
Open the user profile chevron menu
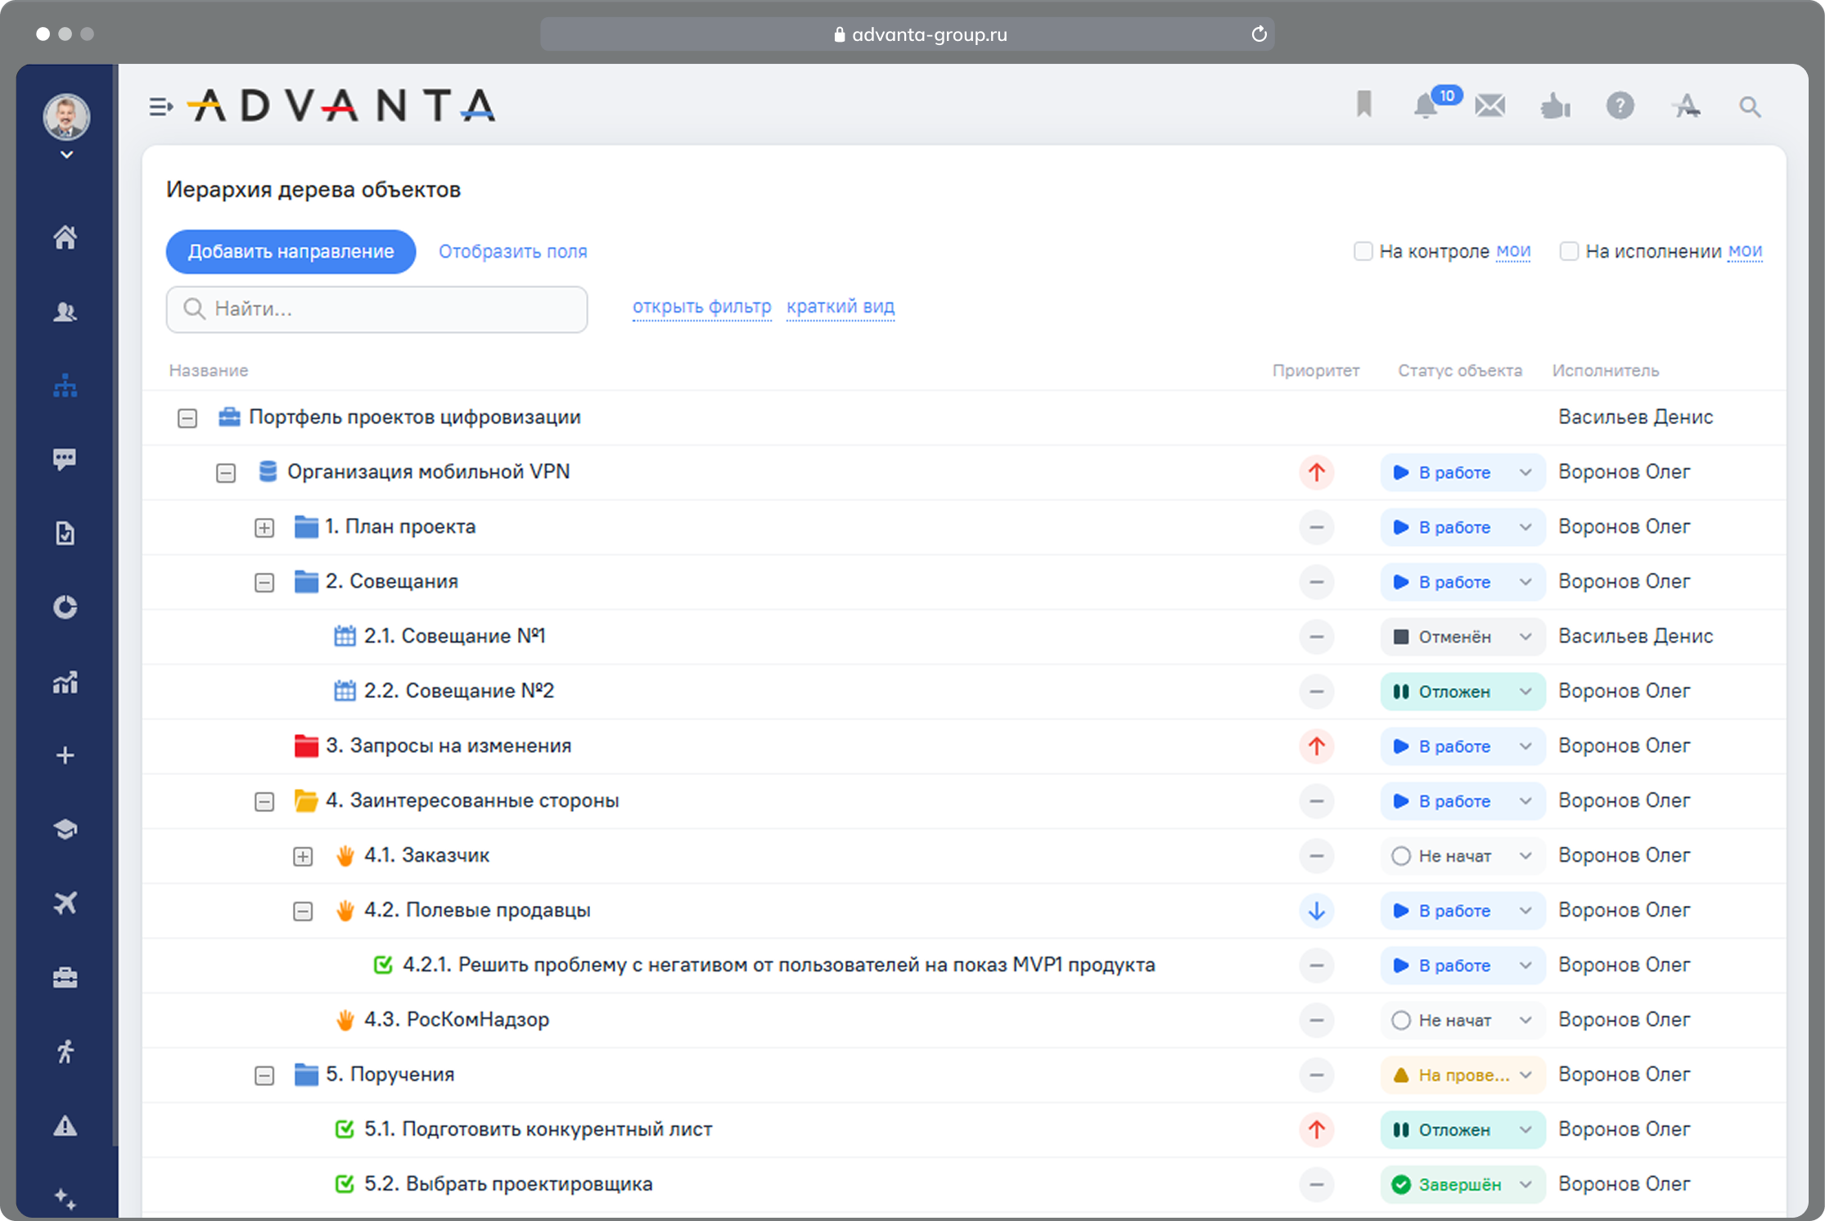pyautogui.click(x=65, y=154)
